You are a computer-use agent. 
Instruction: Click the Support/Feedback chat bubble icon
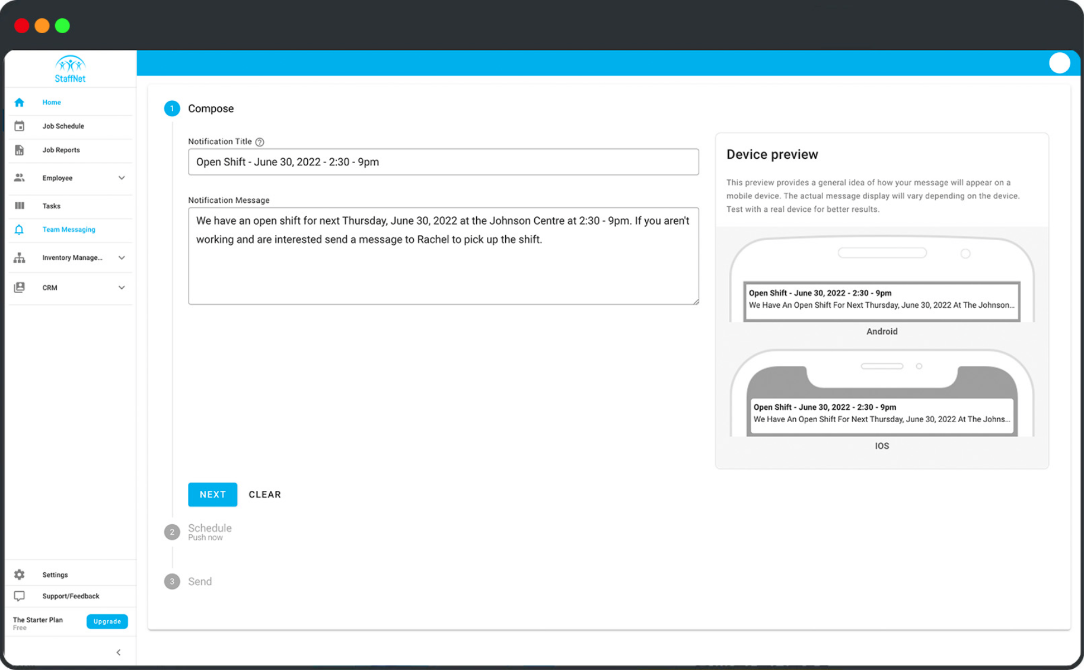point(20,595)
